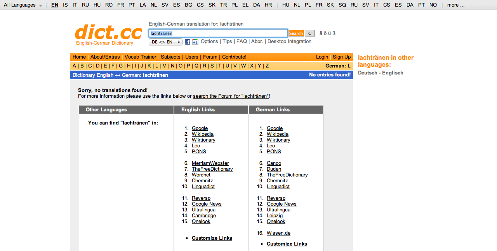Select the BG language in top bar
Image resolution: width=497 pixels, height=251 pixels.
point(188,5)
